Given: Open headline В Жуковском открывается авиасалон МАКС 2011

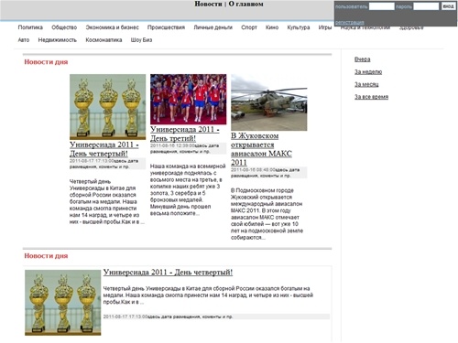Looking at the screenshot, I should pyautogui.click(x=261, y=149).
